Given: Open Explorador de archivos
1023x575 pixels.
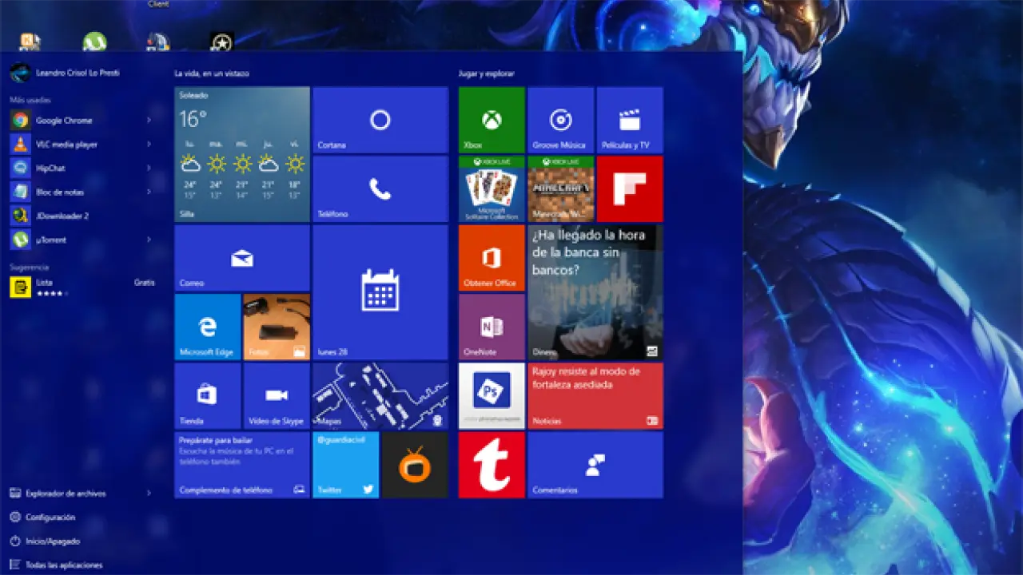Looking at the screenshot, I should point(66,494).
